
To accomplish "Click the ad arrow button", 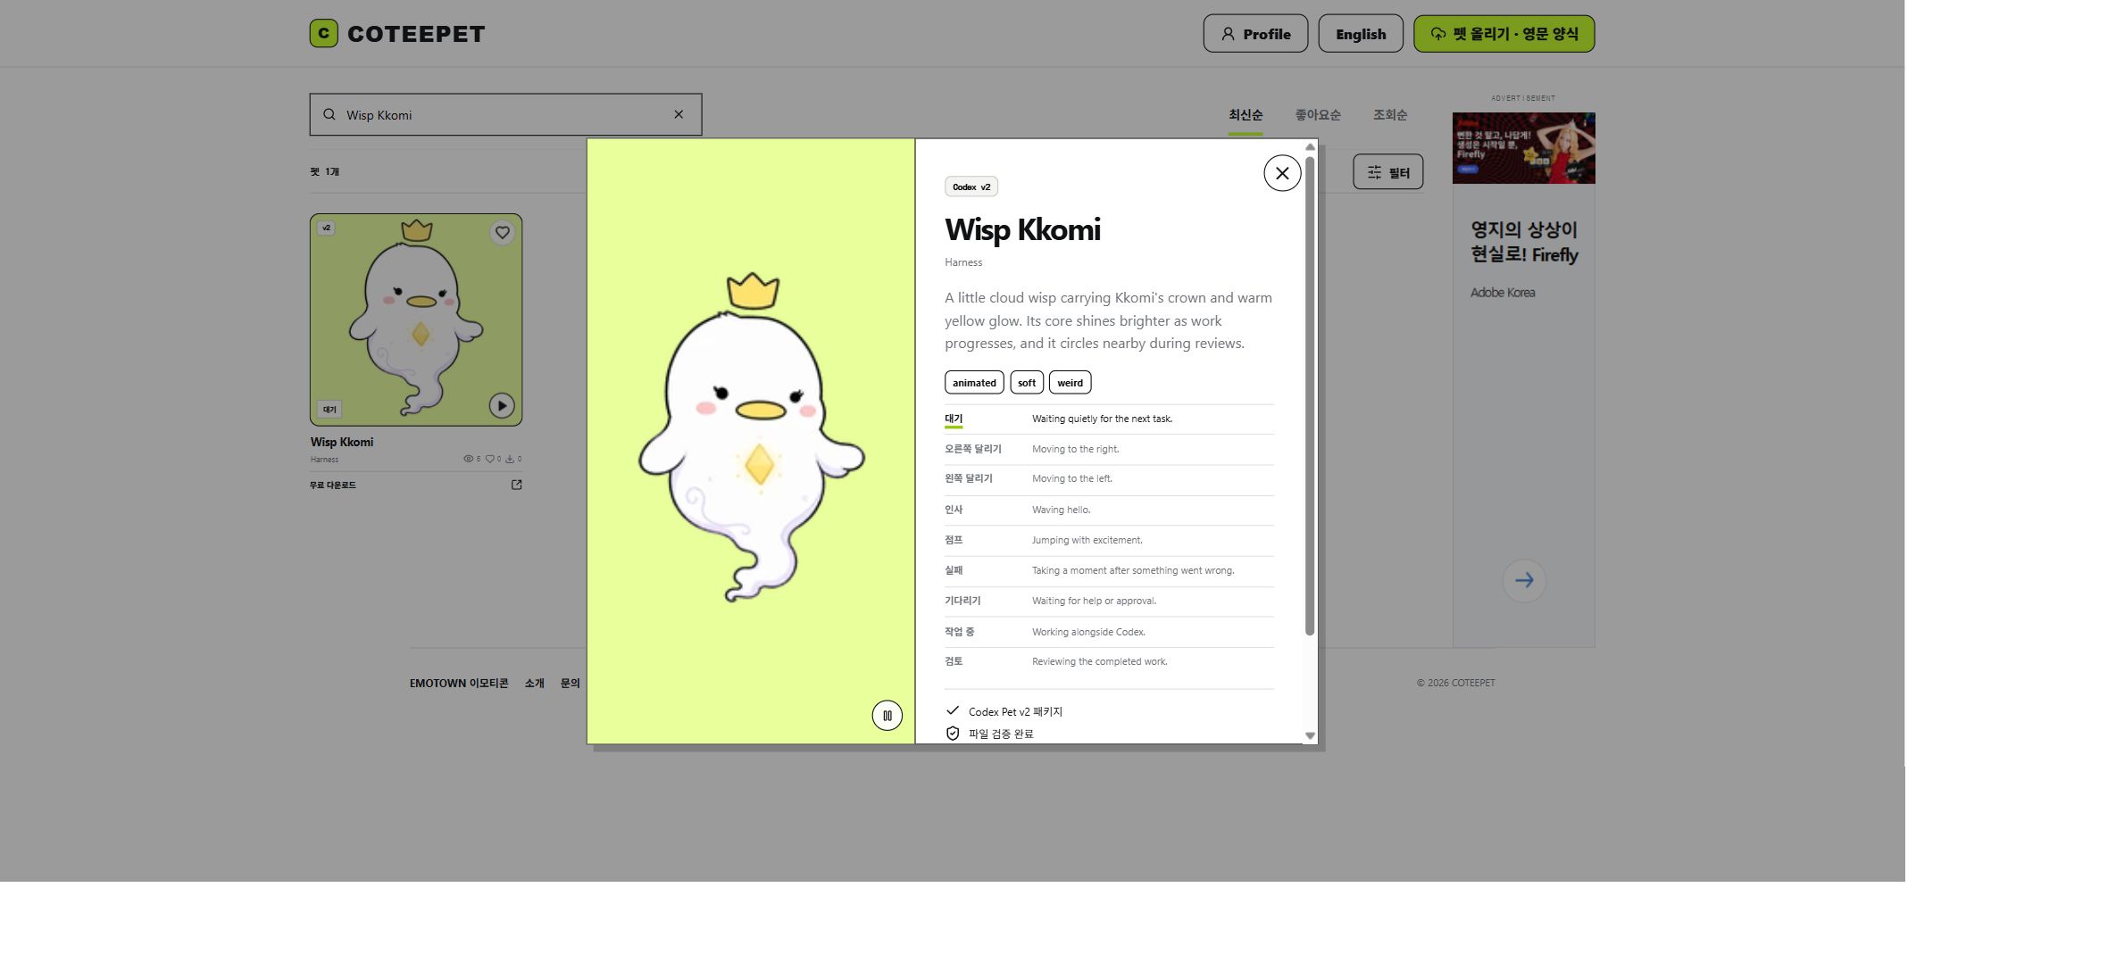I will point(1524,580).
